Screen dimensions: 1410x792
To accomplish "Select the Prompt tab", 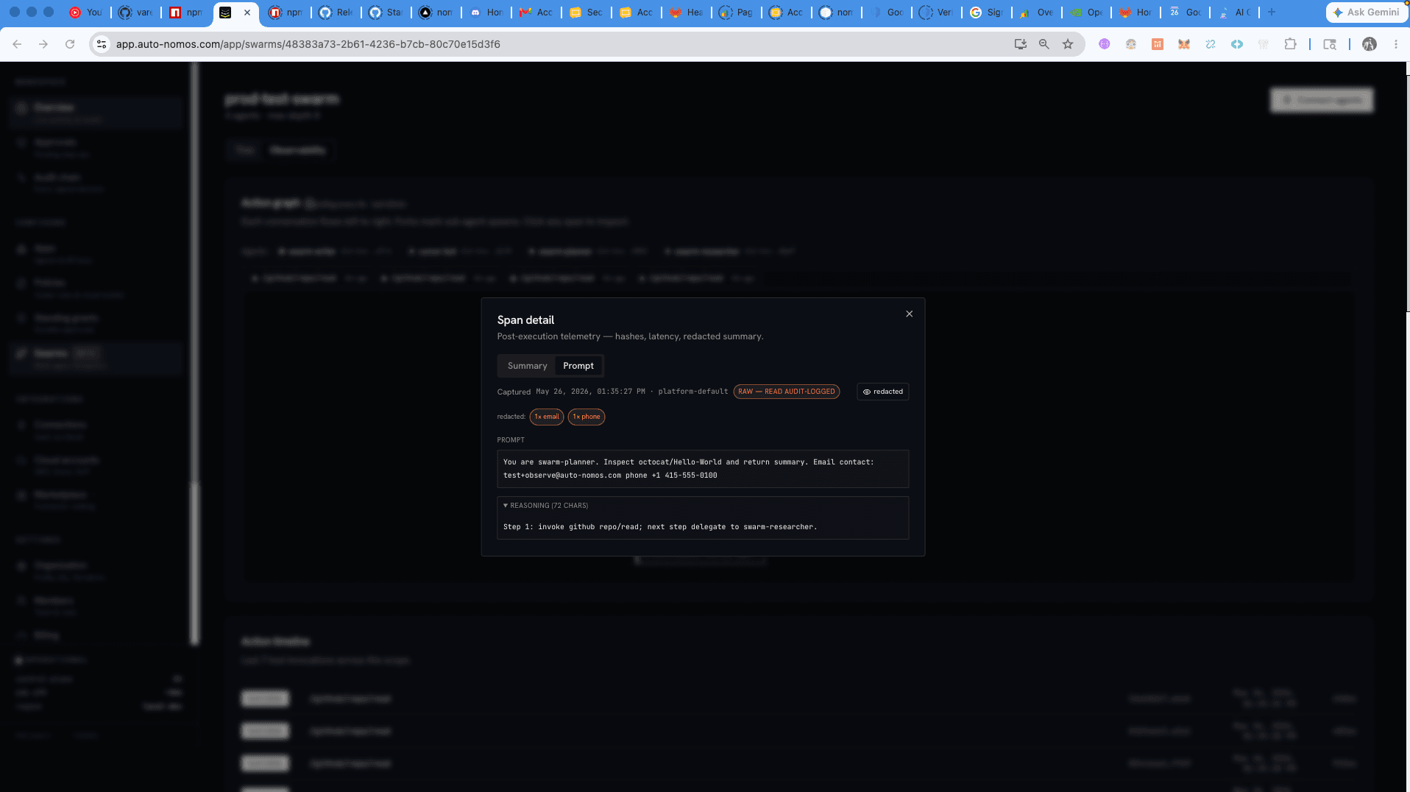I will [578, 366].
